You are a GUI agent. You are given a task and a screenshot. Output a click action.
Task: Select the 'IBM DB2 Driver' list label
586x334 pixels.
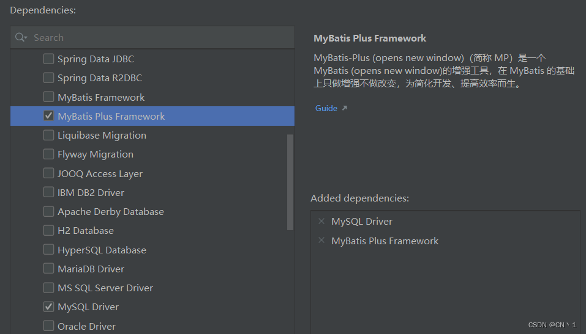tap(91, 193)
